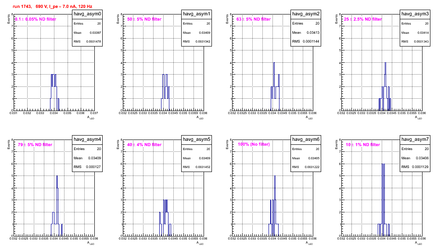
Task: Click the 100% (No filter) label
Action: pos(254,144)
